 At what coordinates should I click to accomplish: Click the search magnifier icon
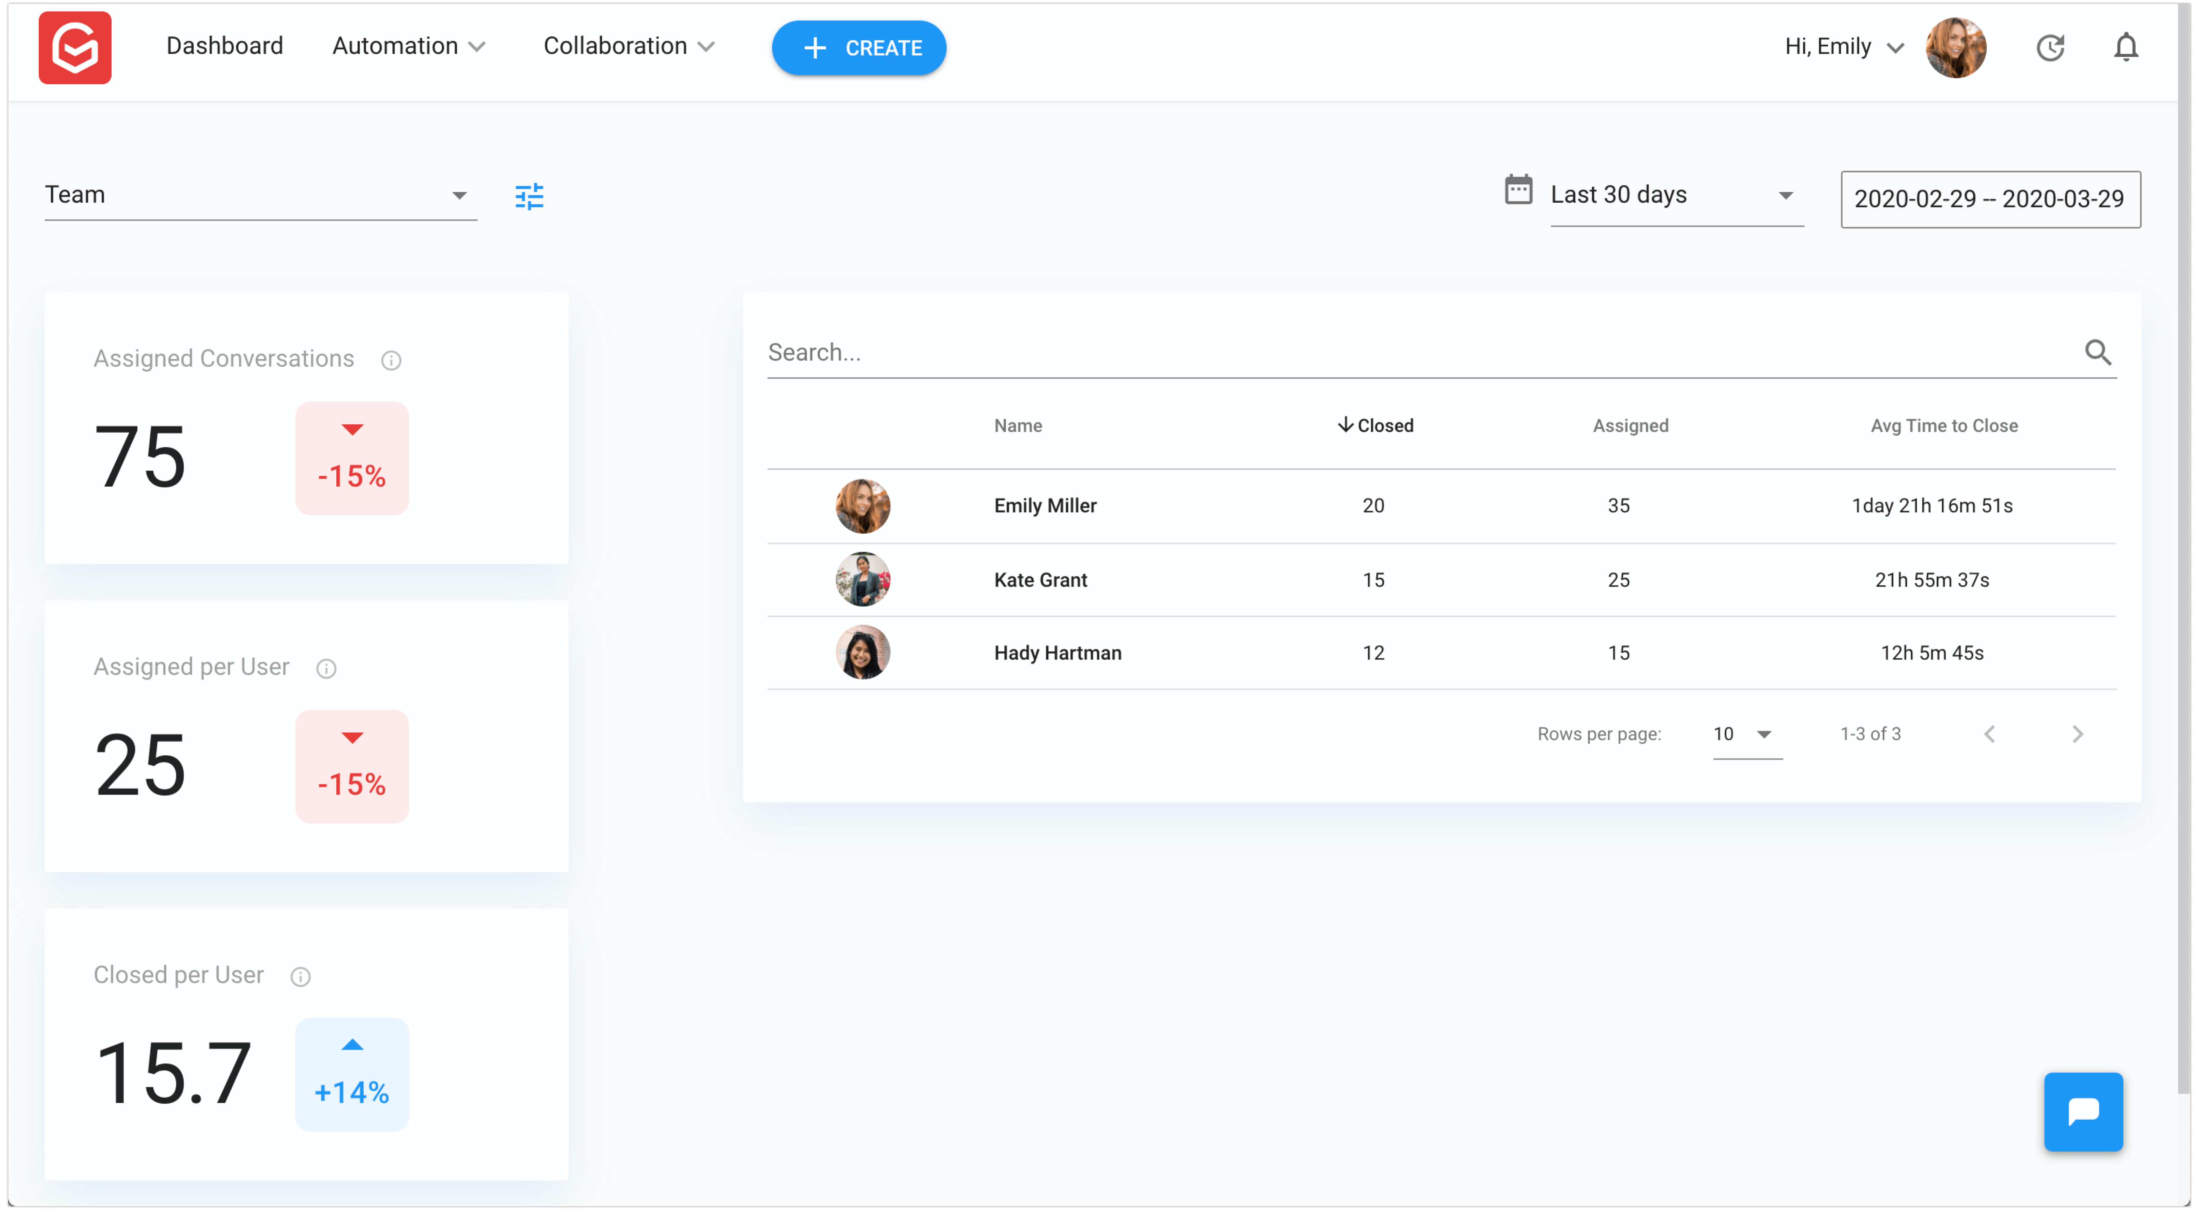pyautogui.click(x=2098, y=352)
